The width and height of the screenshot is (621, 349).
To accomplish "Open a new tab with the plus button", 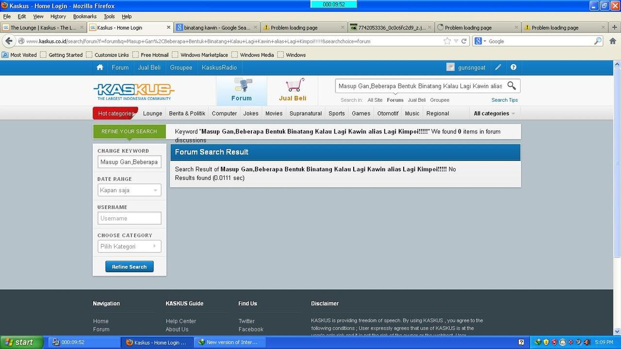I will coord(615,28).
